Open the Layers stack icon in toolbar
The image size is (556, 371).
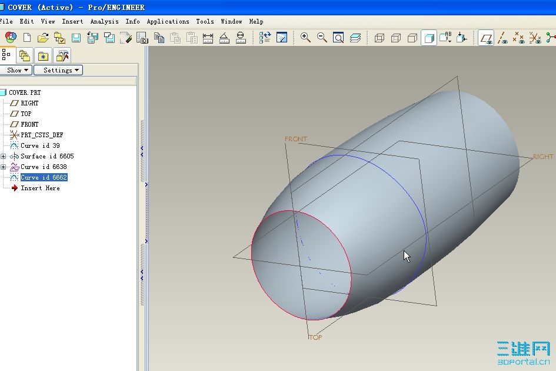coord(355,38)
